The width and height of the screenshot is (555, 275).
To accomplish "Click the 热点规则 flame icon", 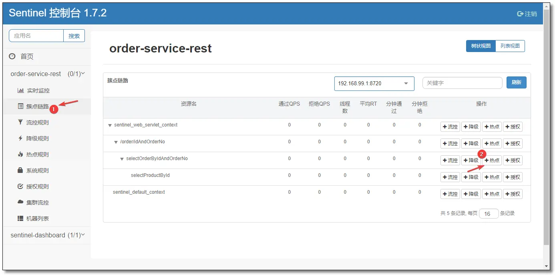I will 20,155.
